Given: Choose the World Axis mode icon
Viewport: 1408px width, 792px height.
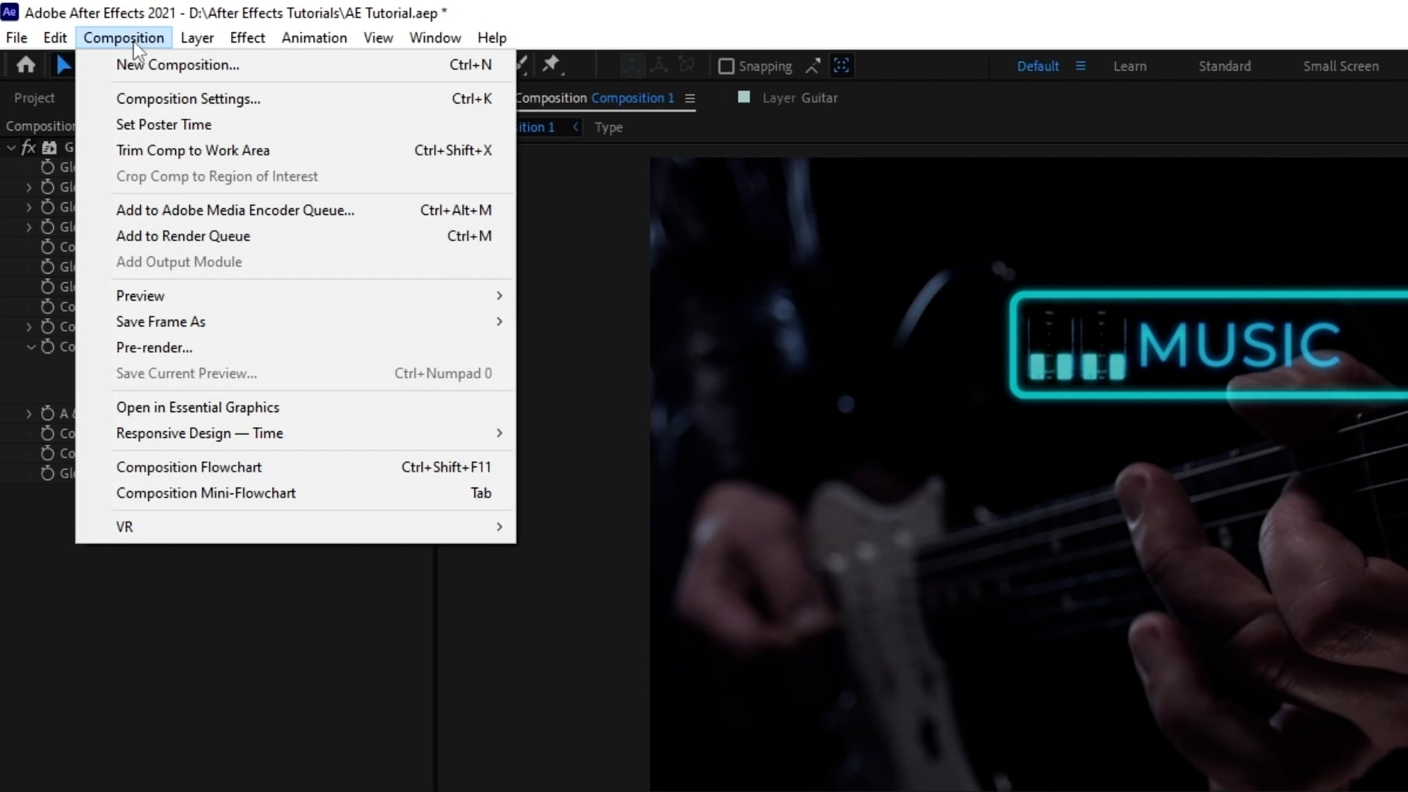Looking at the screenshot, I should pos(659,65).
